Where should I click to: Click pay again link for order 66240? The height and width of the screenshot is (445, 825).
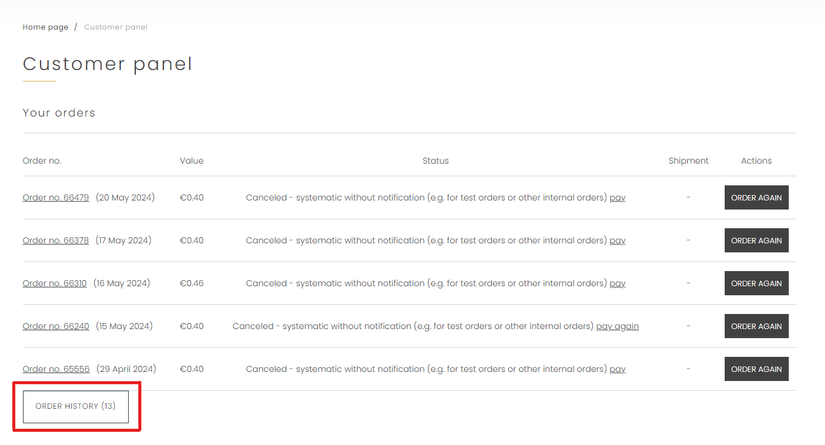click(617, 326)
